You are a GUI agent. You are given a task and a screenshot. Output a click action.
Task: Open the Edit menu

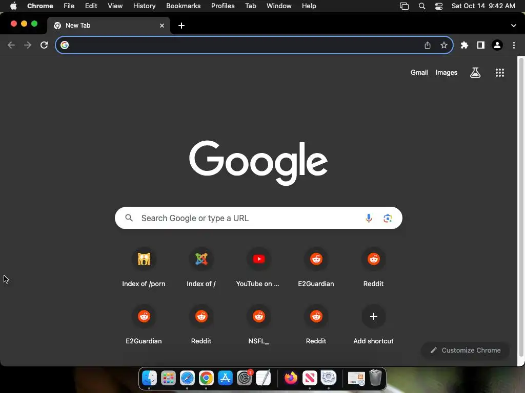point(91,6)
